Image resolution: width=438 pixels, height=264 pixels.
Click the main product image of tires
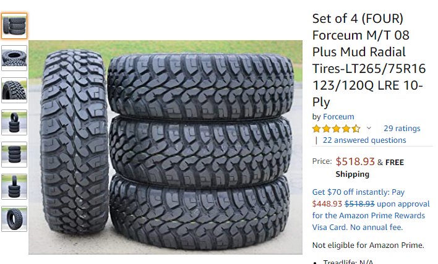(x=165, y=147)
